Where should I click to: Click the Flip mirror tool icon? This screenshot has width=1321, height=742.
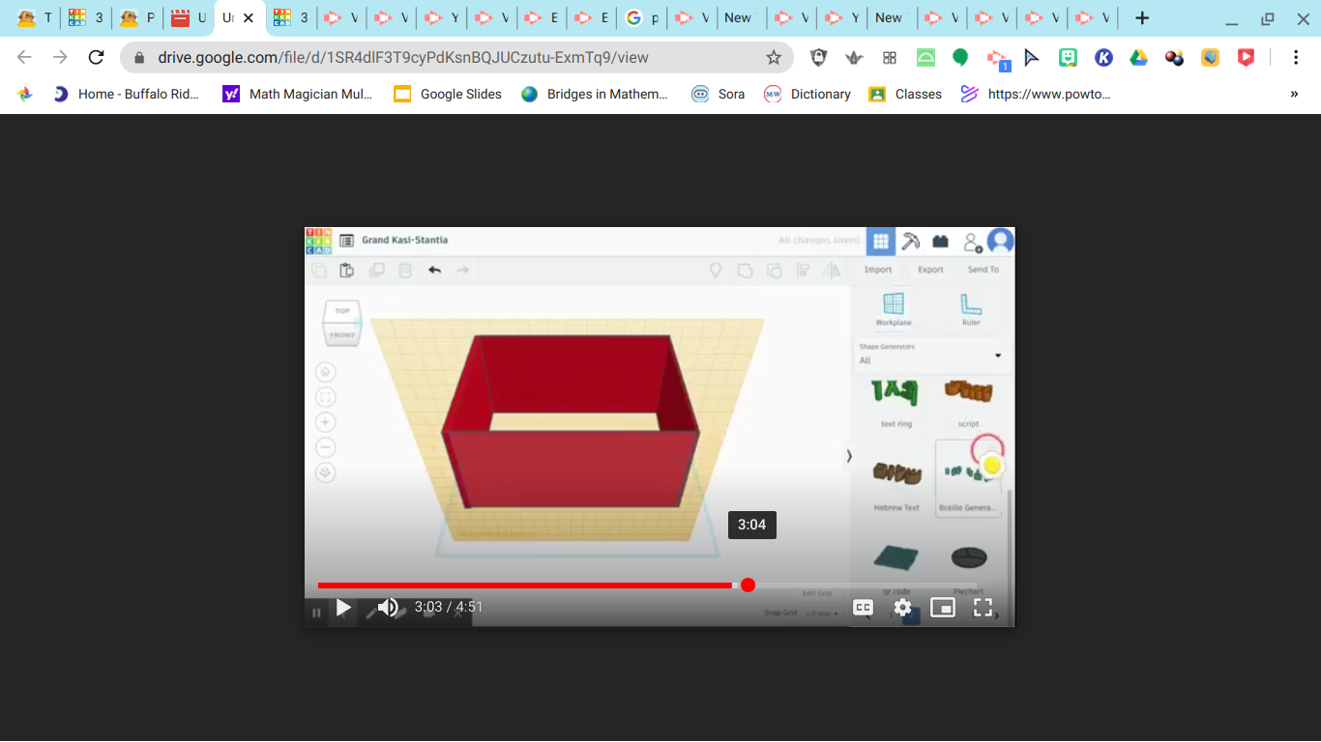(x=832, y=271)
